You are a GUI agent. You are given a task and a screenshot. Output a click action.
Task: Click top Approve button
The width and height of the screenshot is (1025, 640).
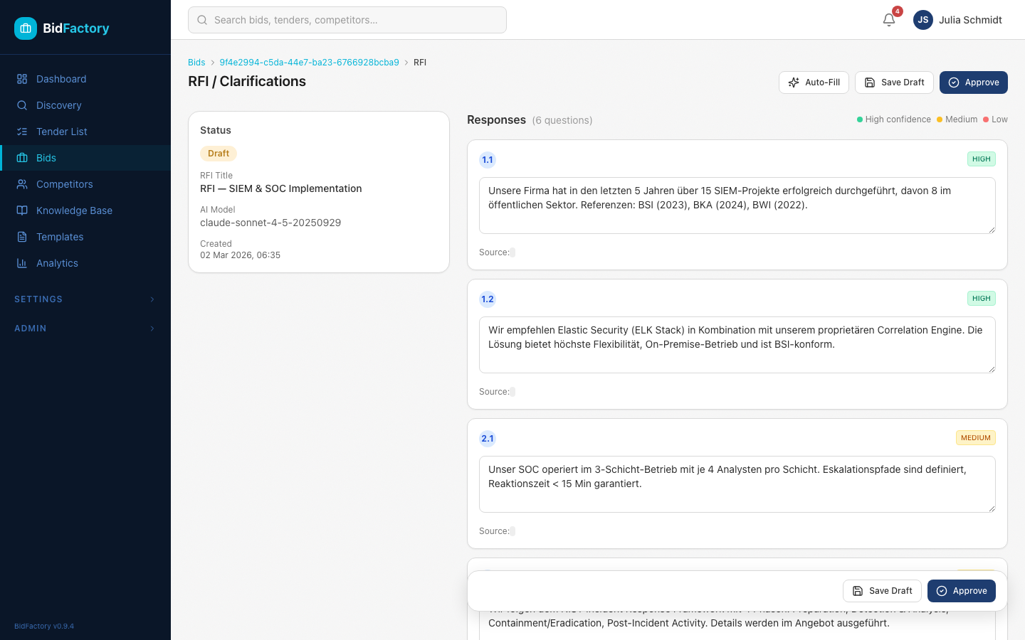click(974, 82)
